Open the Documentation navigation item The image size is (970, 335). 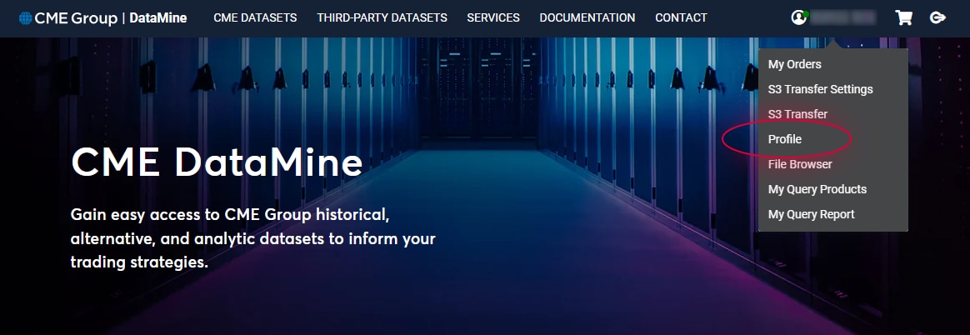tap(587, 17)
